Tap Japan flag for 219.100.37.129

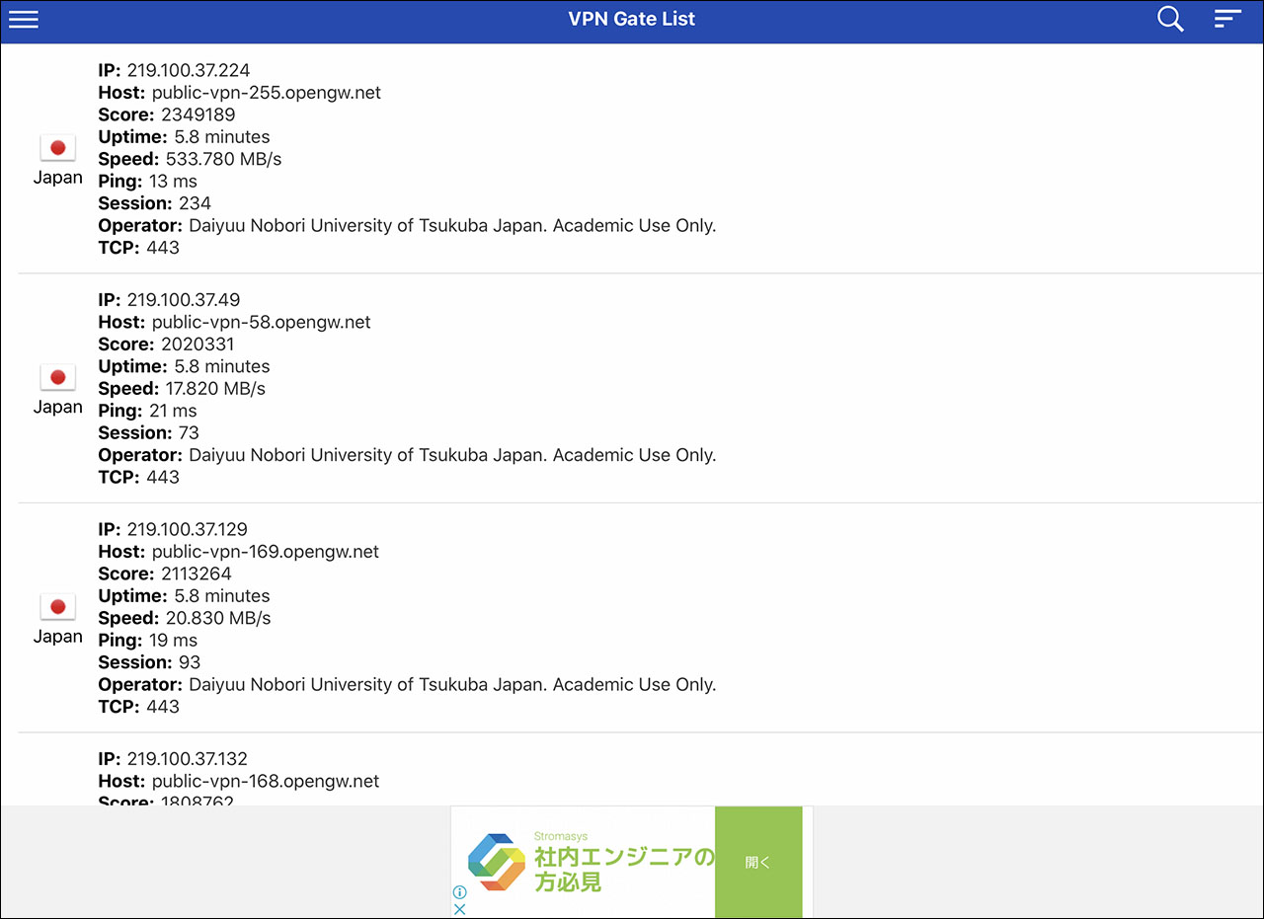pos(57,607)
